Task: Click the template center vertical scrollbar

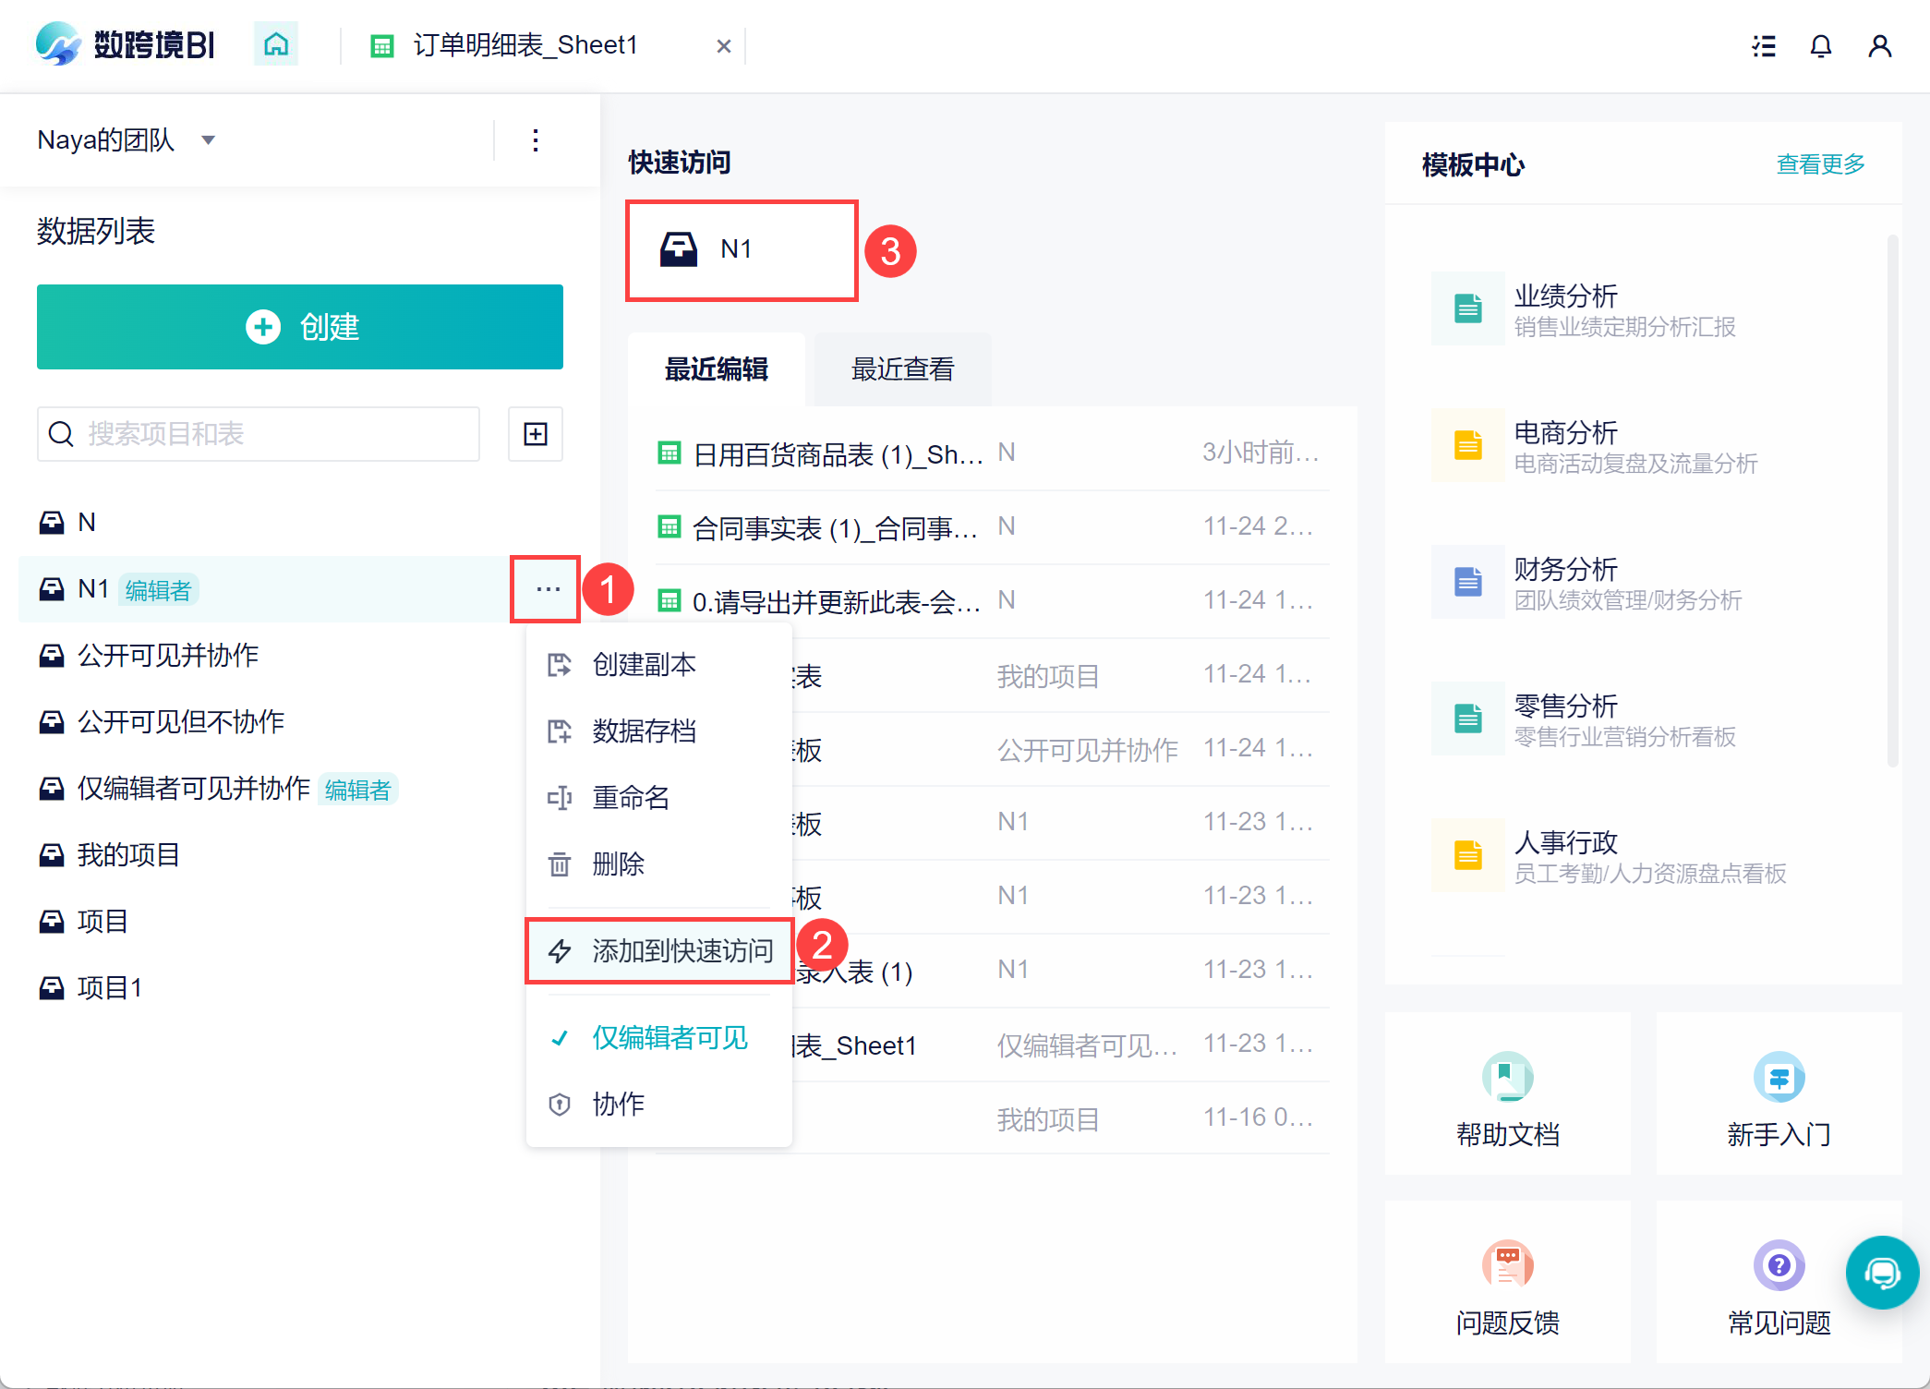Action: click(1892, 499)
